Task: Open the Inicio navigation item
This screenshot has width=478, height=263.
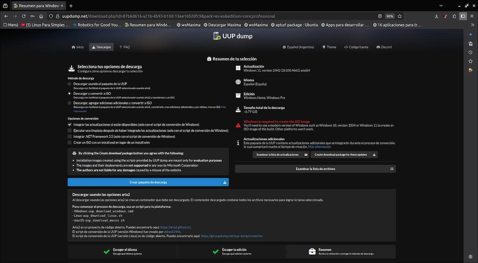Action: (x=78, y=47)
